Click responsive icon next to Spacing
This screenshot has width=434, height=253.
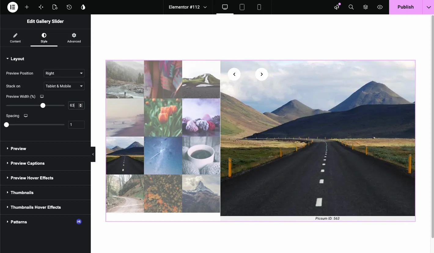tap(26, 116)
